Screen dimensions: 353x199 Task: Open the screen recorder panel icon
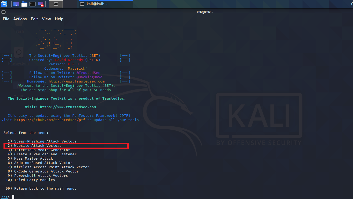coord(41,4)
